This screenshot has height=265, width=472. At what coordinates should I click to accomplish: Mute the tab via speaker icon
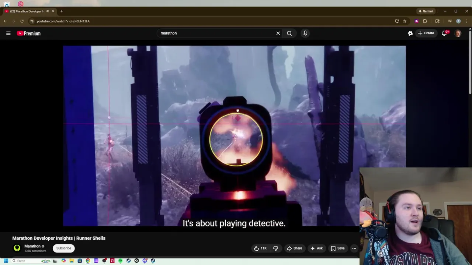(48, 11)
